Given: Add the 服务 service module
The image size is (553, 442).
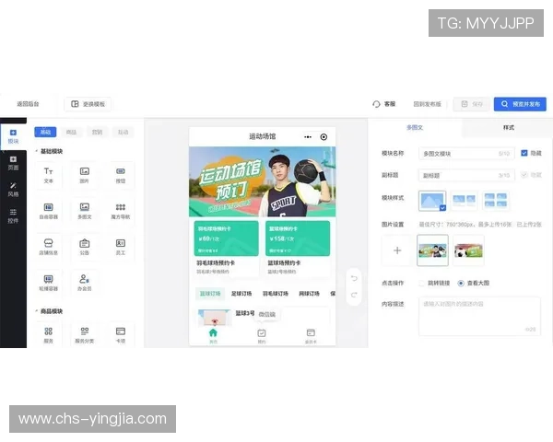Looking at the screenshot, I should 49,335.
